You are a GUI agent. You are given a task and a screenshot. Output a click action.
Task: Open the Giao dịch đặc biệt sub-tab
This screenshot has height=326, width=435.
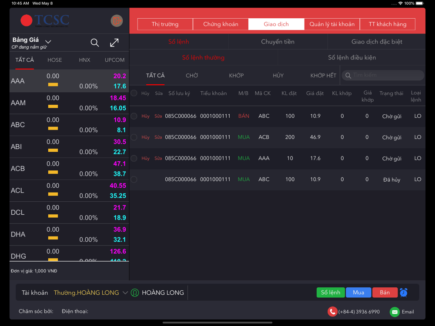376,42
